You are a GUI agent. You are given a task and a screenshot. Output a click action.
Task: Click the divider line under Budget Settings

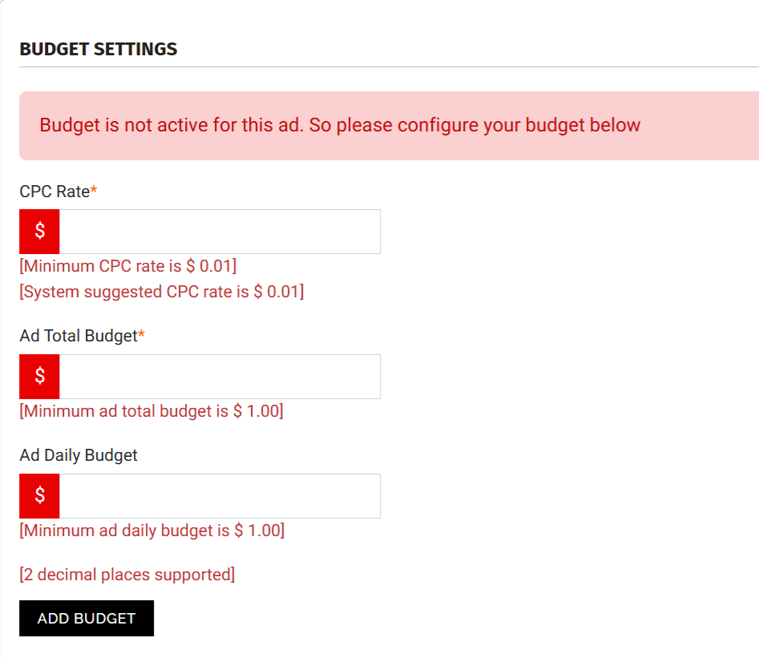click(389, 67)
